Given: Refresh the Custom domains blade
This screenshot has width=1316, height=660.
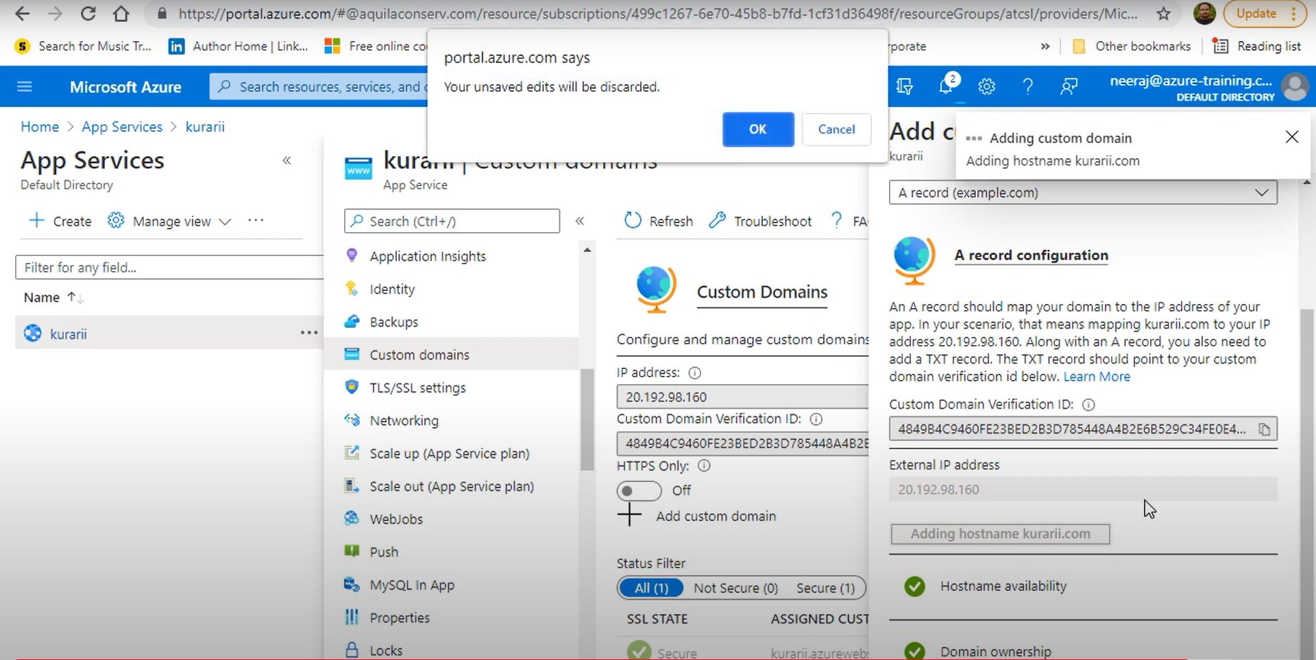Looking at the screenshot, I should coord(659,221).
